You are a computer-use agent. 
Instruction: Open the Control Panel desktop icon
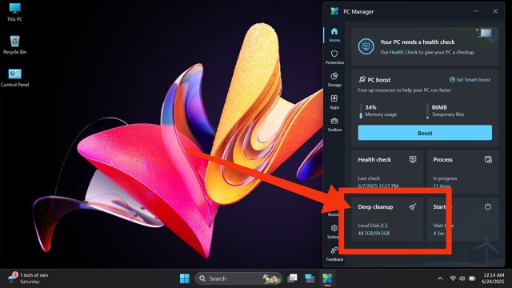point(14,78)
